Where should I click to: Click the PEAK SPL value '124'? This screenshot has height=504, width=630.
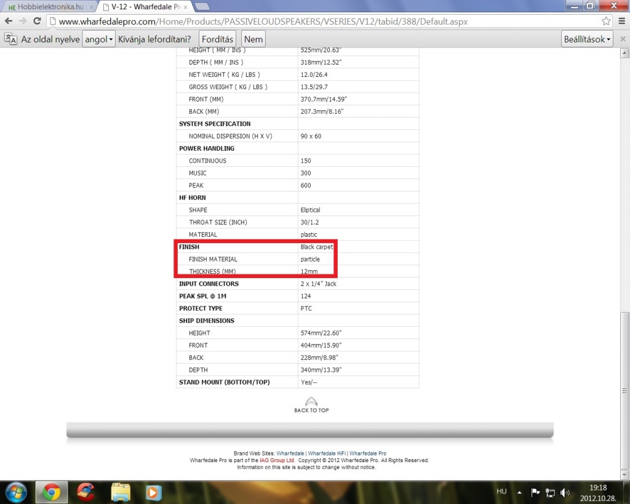(306, 296)
